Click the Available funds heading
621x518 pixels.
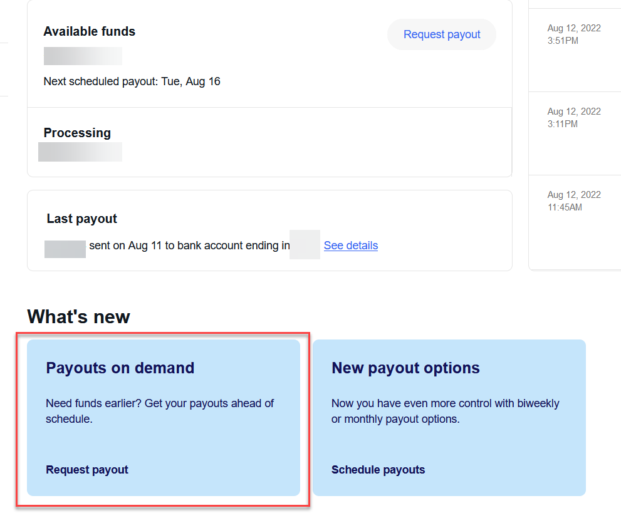click(x=89, y=31)
